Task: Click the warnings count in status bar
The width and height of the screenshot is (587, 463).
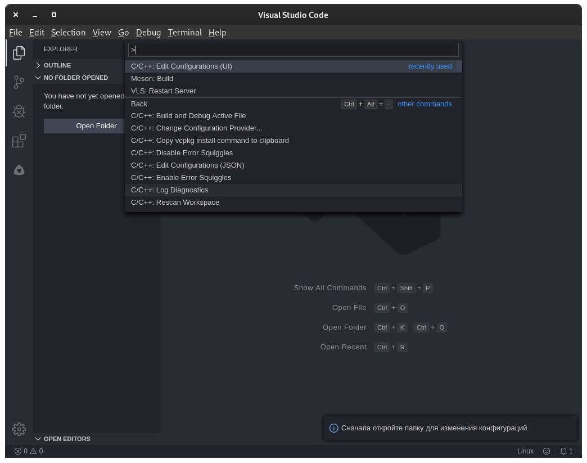Action: [x=37, y=451]
